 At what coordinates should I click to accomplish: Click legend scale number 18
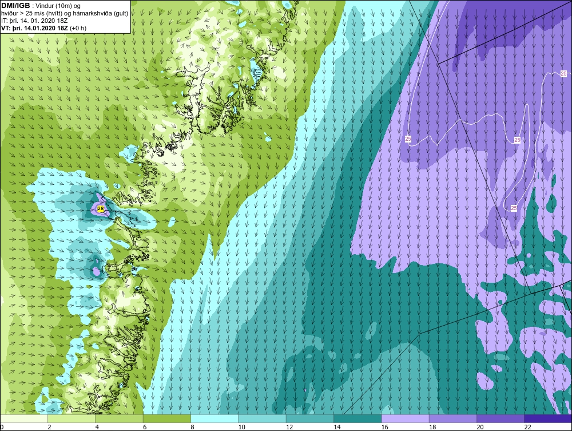click(x=432, y=427)
